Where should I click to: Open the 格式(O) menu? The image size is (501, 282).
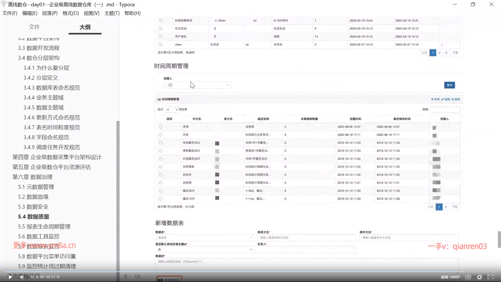70,13
